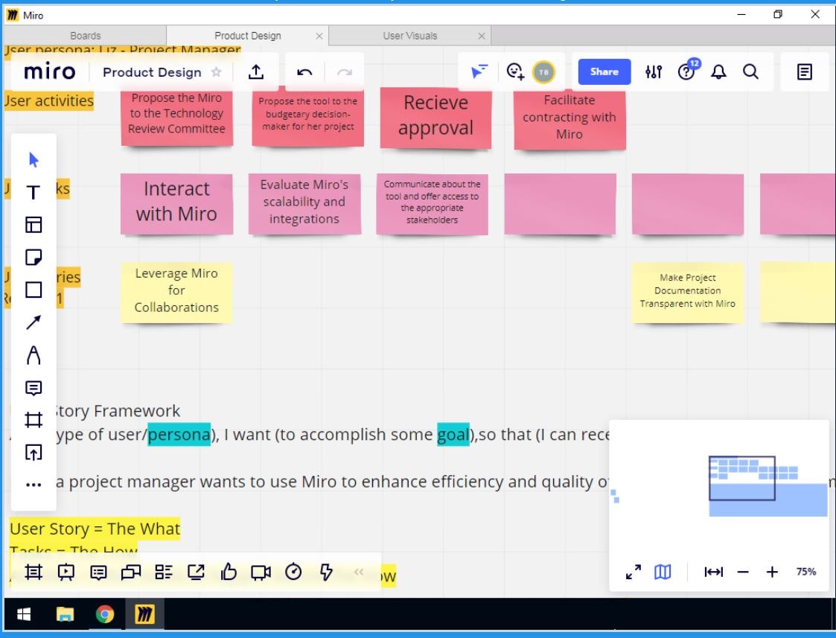Toggle collaborators' cursors visibility

pyautogui.click(x=479, y=71)
